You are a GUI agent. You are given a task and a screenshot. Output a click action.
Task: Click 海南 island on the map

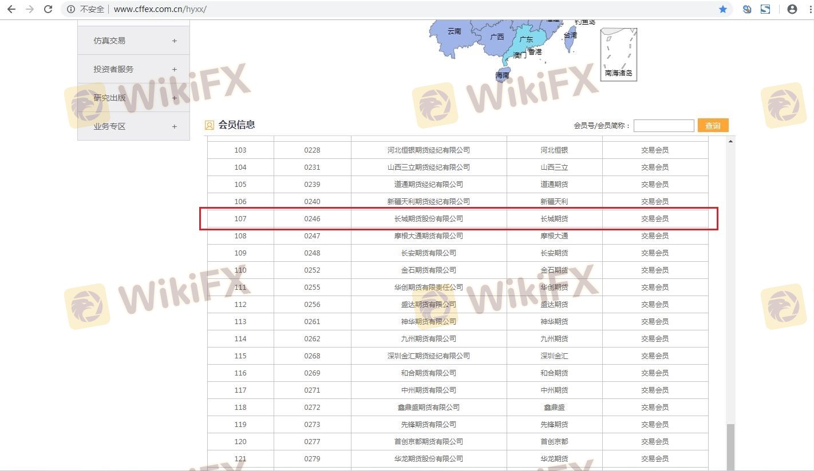502,75
